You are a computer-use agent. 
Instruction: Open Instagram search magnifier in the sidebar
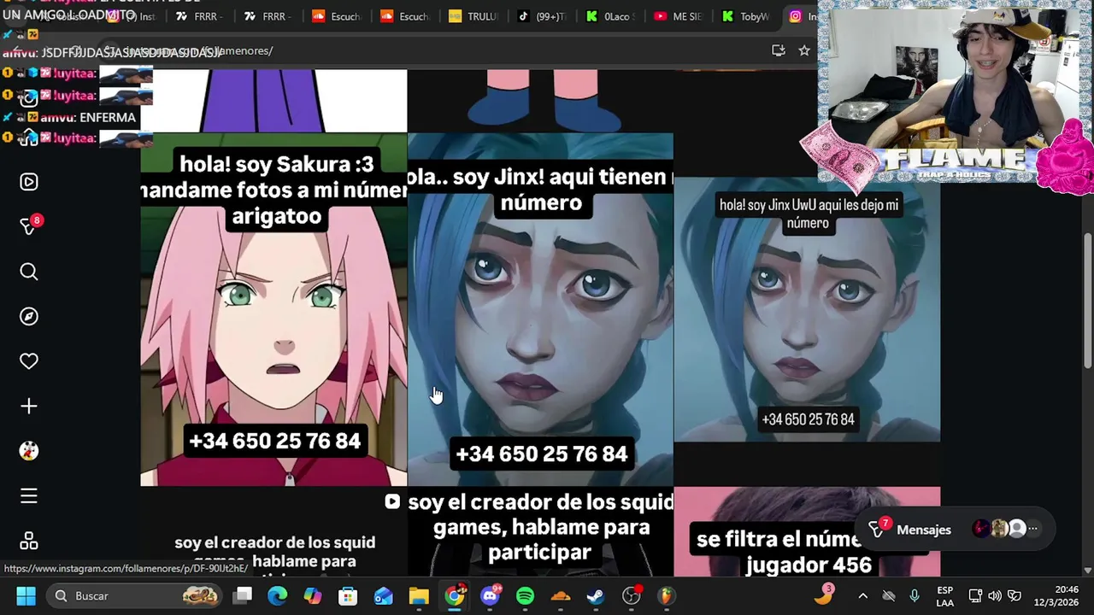(29, 272)
